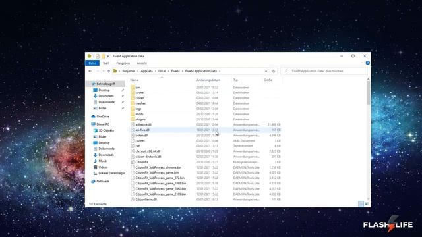
Task: Click the search box for FiveM Application Data
Action: (x=324, y=71)
